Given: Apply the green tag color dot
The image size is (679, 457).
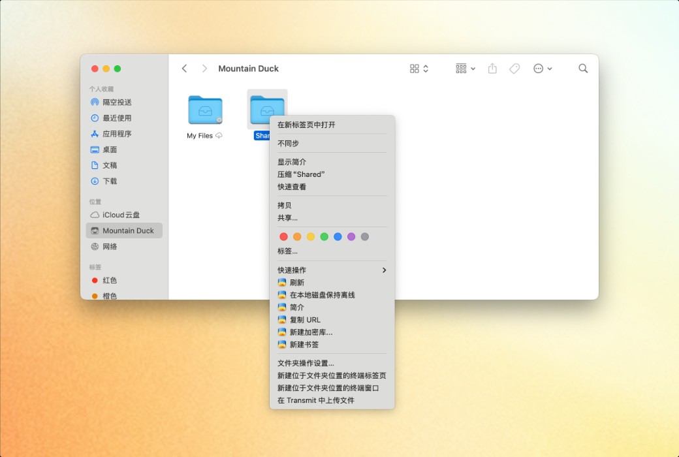Looking at the screenshot, I should pyautogui.click(x=324, y=236).
